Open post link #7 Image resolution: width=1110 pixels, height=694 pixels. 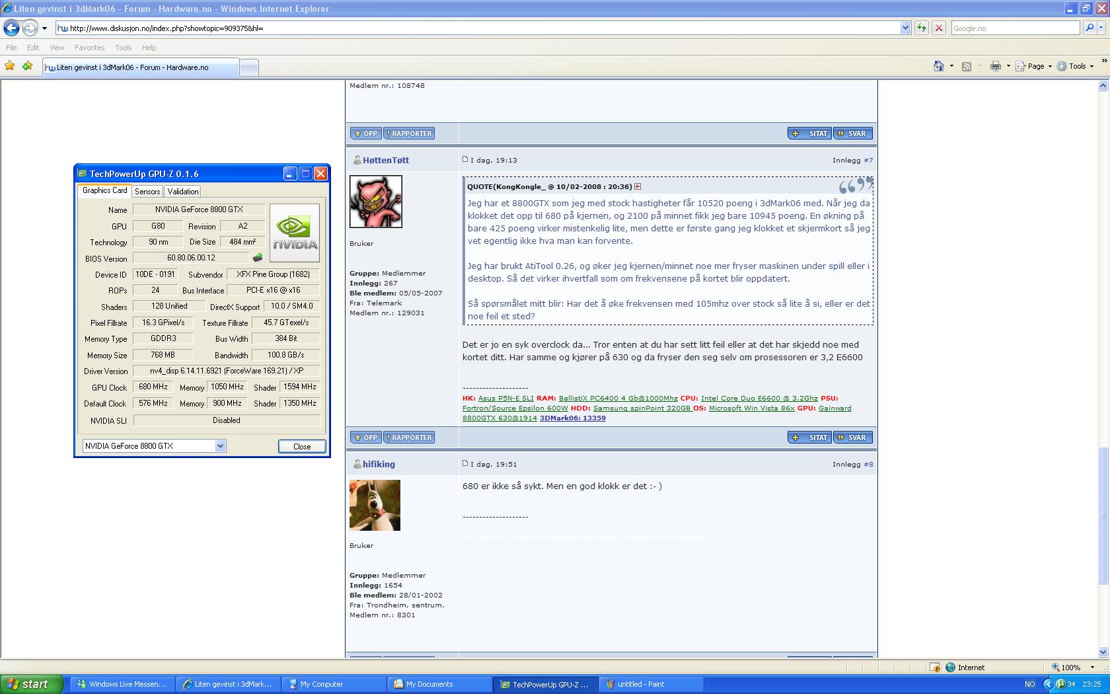(x=868, y=160)
